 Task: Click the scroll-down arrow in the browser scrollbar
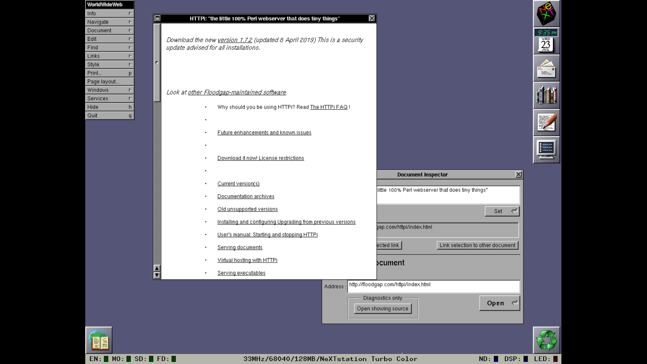(157, 275)
